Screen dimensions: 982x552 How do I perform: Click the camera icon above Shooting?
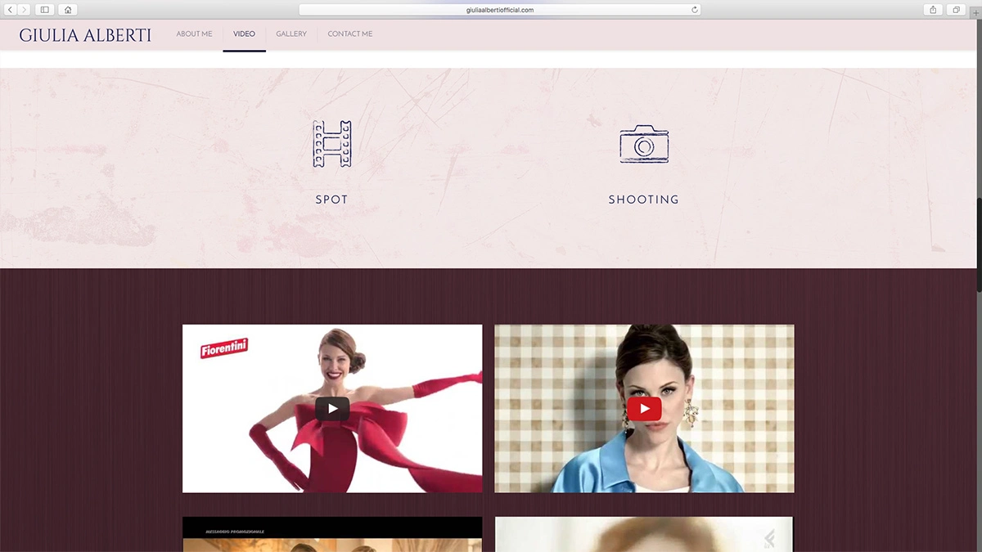click(x=644, y=144)
